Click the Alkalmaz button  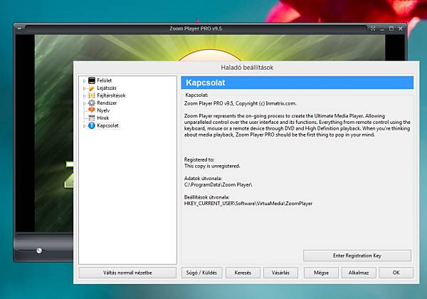[359, 273]
